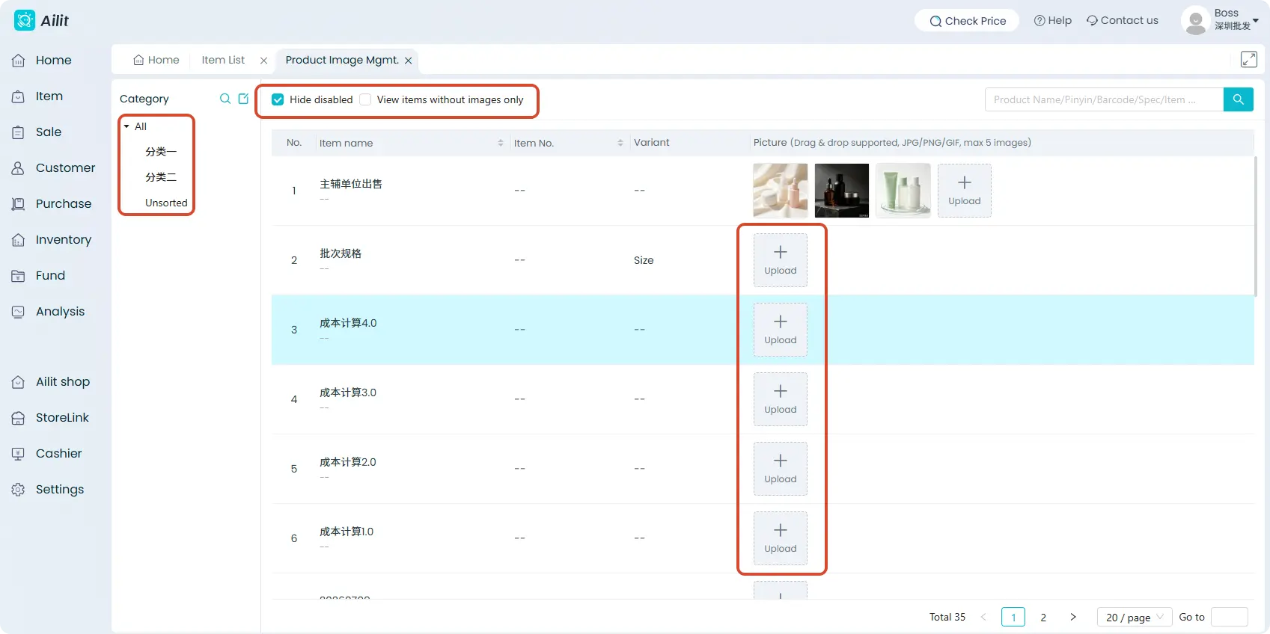Click the dark bottle product thumbnail
Viewport: 1270px width, 634px height.
[842, 191]
